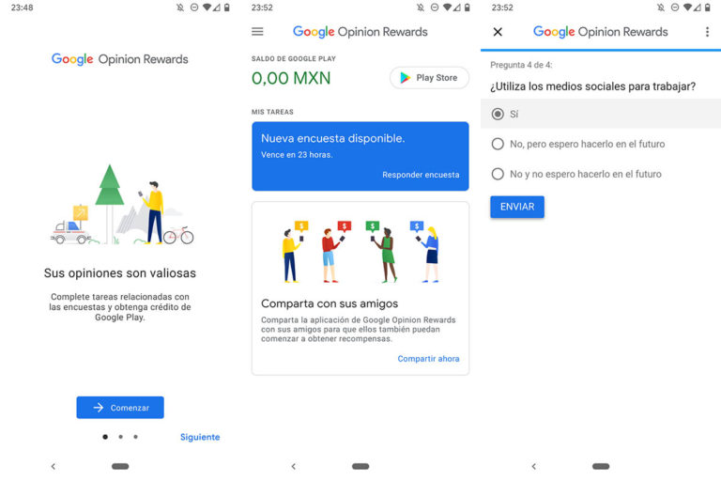Tap the second onboarding page dot

pyautogui.click(x=120, y=437)
